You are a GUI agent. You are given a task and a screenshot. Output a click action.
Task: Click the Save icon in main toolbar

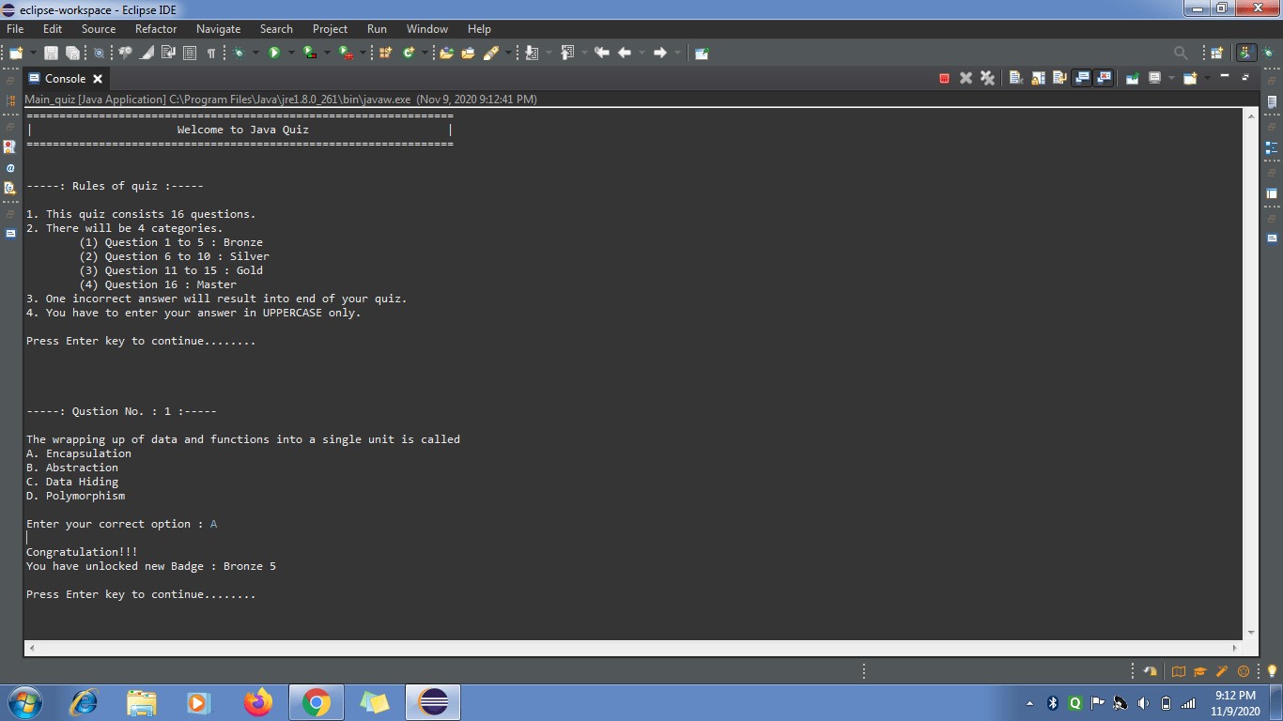click(51, 54)
